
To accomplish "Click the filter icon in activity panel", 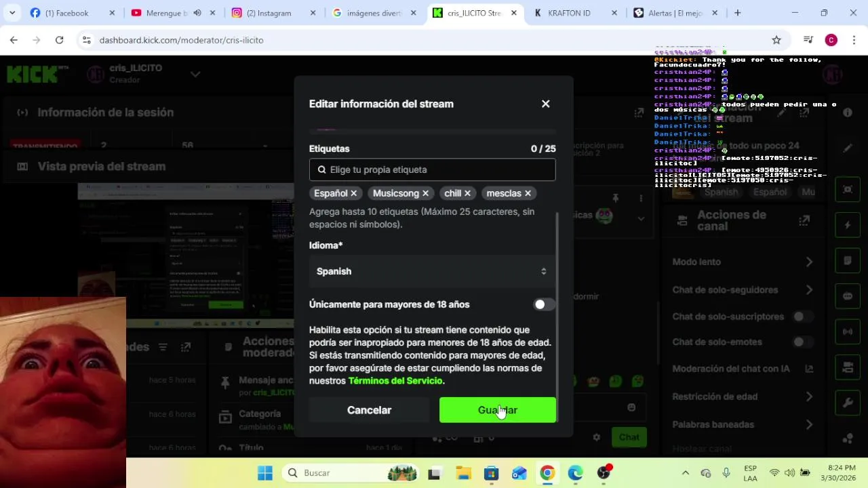I will click(x=163, y=347).
